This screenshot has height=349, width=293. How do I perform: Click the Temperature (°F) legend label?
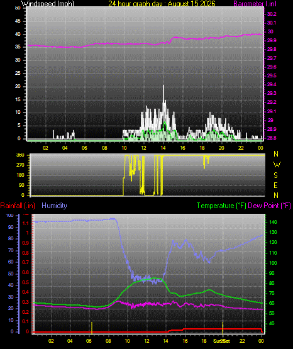point(221,206)
